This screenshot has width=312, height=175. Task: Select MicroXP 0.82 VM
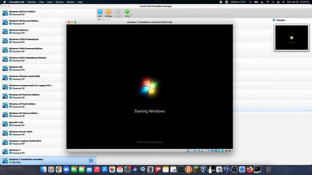click(48, 123)
